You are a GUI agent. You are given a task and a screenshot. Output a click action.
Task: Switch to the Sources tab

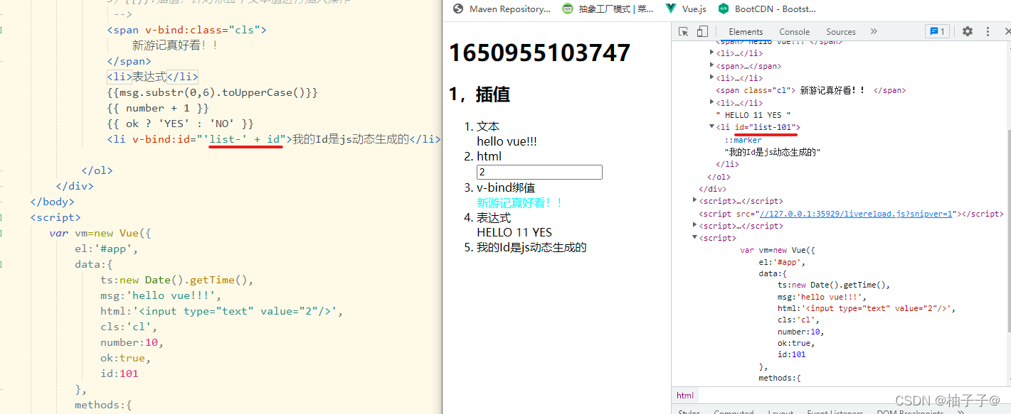tap(841, 31)
